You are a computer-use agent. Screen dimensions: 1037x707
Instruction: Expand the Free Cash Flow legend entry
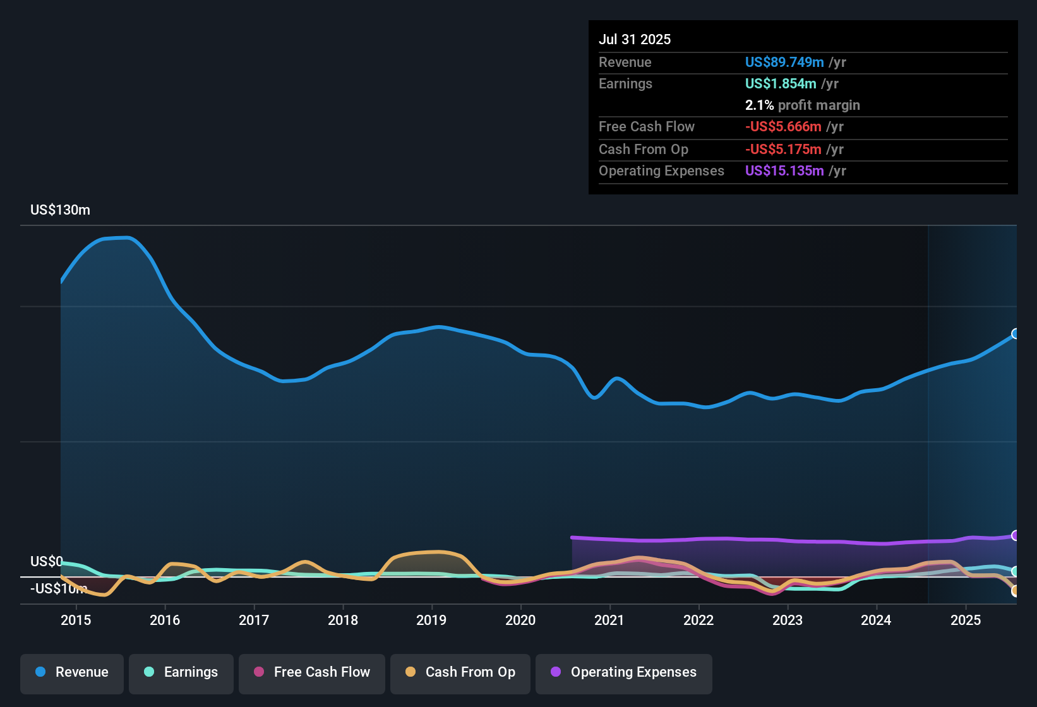(x=311, y=673)
